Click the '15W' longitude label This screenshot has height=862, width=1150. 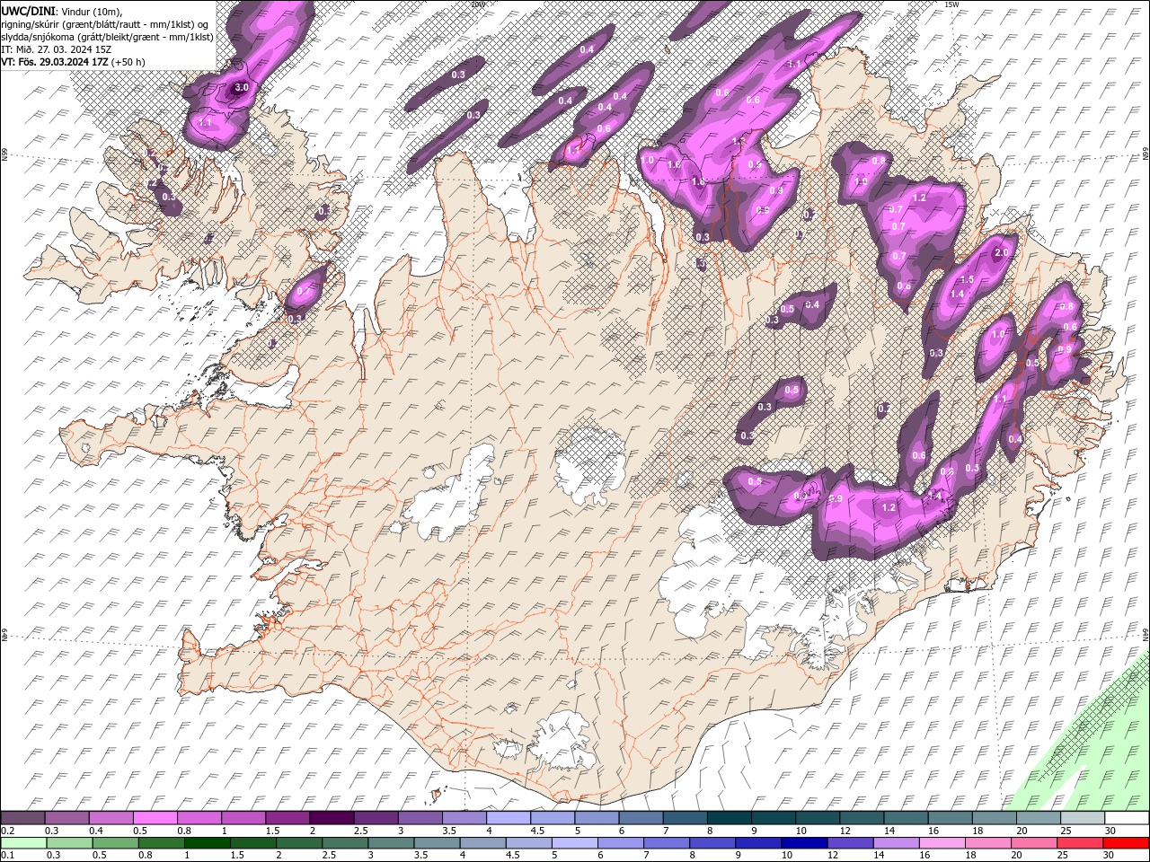951,4
